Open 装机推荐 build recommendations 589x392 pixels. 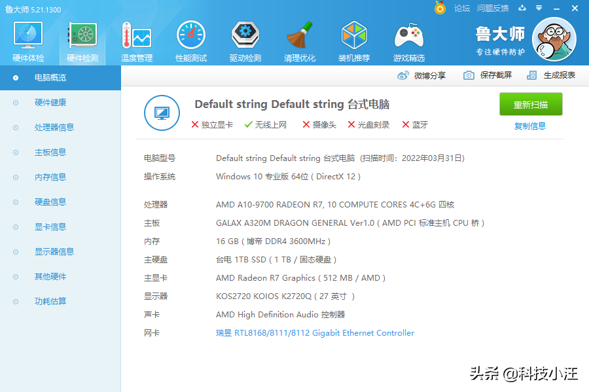pyautogui.click(x=354, y=42)
